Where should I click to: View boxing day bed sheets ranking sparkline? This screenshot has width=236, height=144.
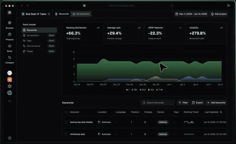click(189, 122)
